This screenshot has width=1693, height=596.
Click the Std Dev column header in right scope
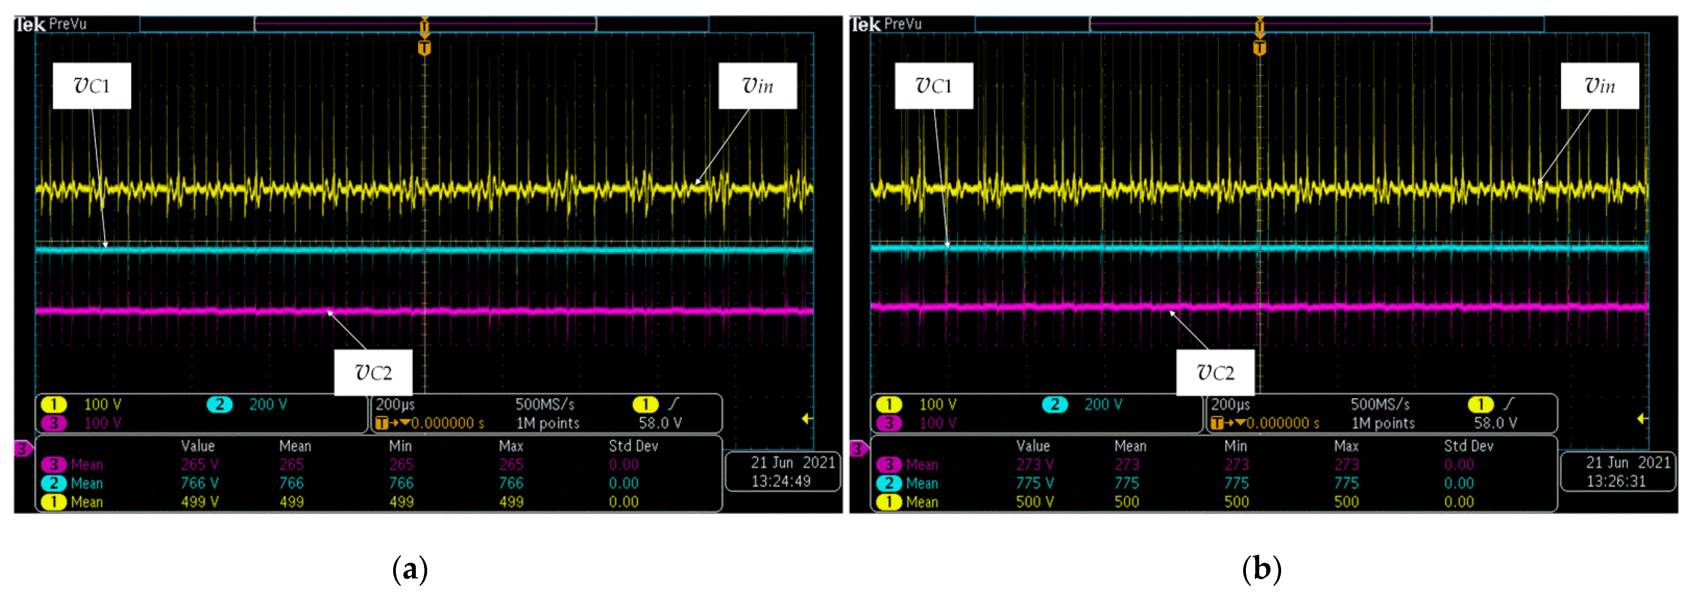1468,446
